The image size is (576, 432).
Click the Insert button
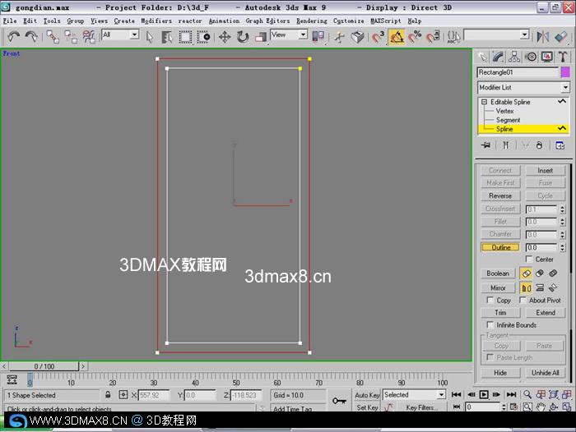point(545,170)
